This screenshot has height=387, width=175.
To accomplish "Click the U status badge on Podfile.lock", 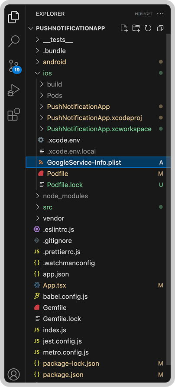I will click(161, 185).
